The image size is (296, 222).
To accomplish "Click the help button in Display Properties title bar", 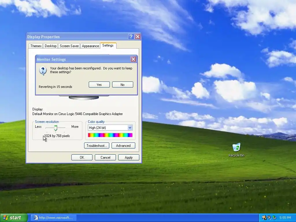I will (x=131, y=37).
